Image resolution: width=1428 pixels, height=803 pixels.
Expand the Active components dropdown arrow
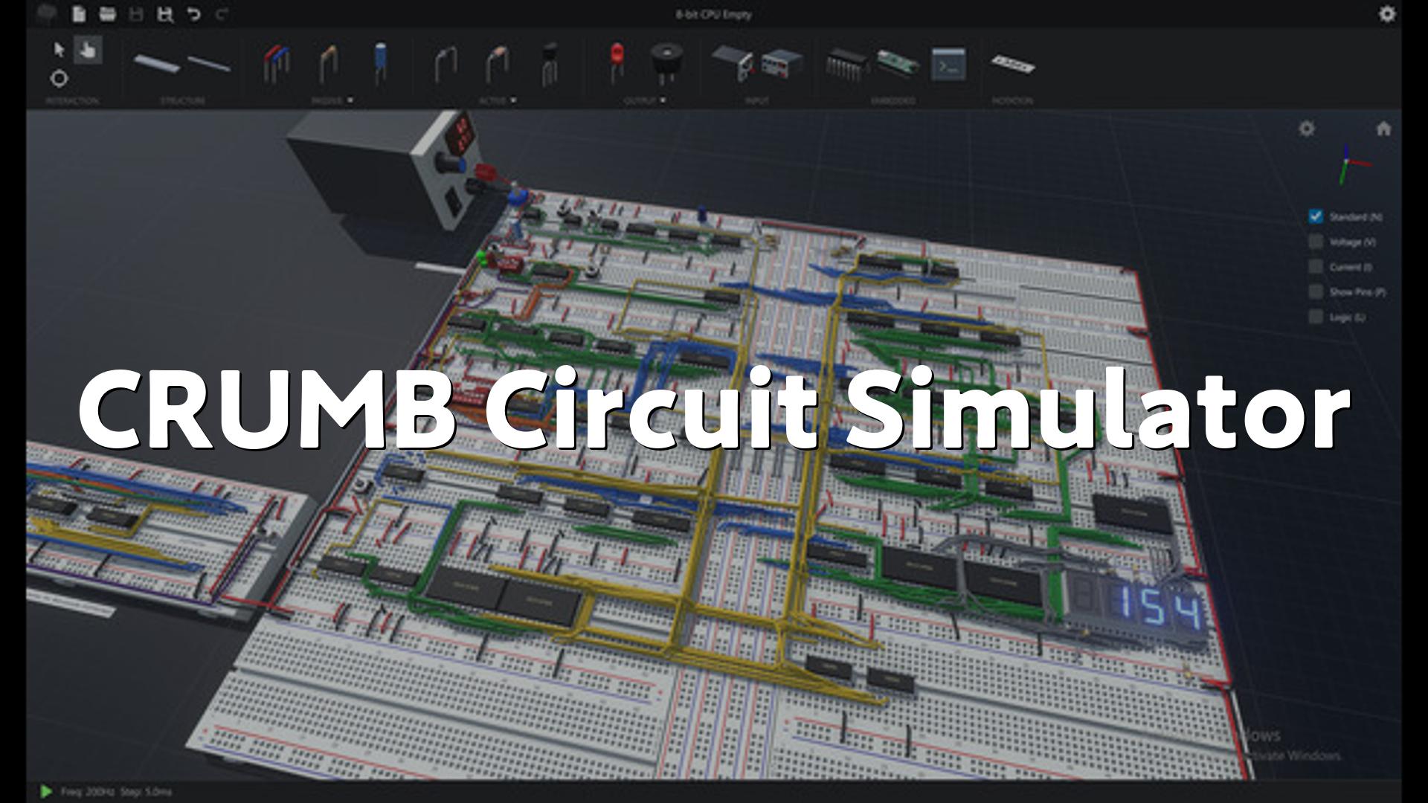pyautogui.click(x=513, y=100)
